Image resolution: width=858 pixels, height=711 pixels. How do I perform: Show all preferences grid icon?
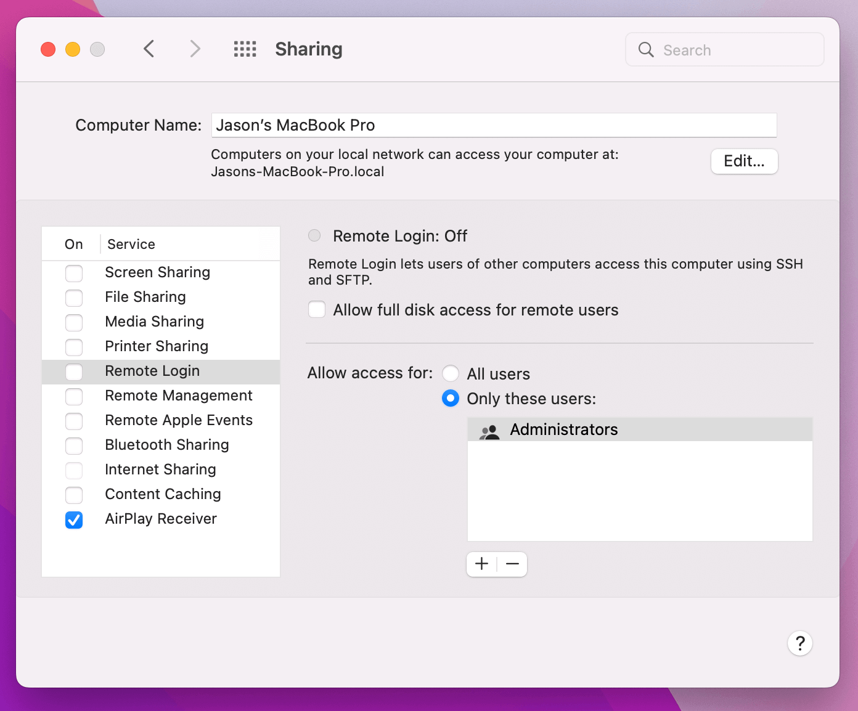pos(245,49)
